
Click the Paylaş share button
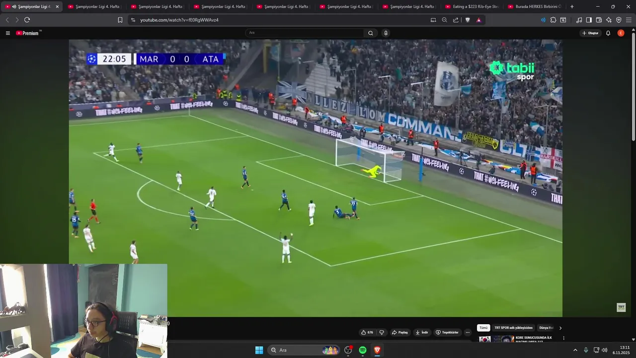point(400,332)
